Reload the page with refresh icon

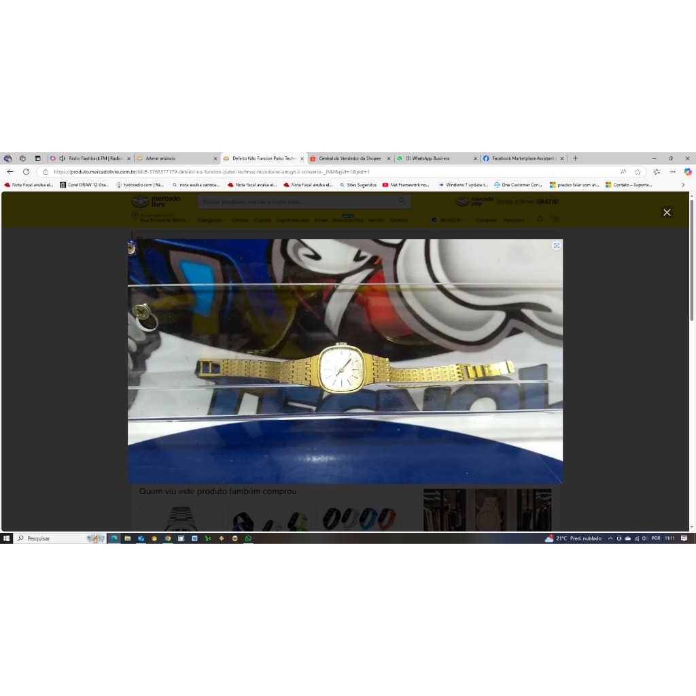(x=27, y=172)
